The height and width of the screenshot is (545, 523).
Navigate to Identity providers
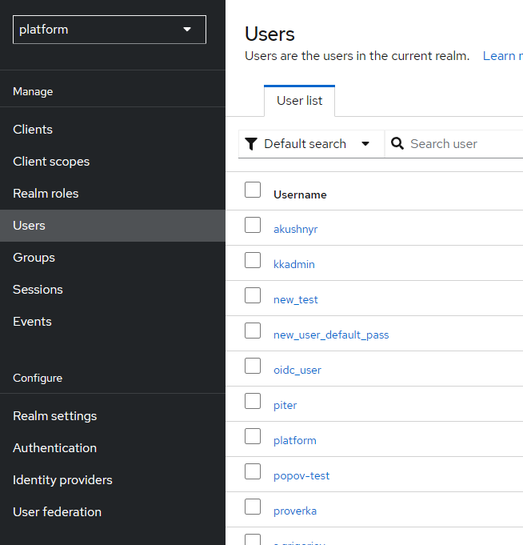tap(62, 480)
